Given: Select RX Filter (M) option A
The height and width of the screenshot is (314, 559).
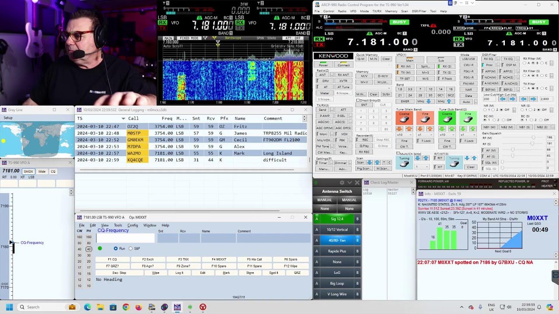Looking at the screenshot, I should click(525, 63).
